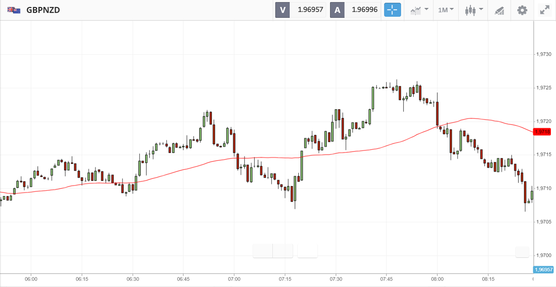
Task: Click the red 1,9718 indicator price tag
Action: click(543, 132)
